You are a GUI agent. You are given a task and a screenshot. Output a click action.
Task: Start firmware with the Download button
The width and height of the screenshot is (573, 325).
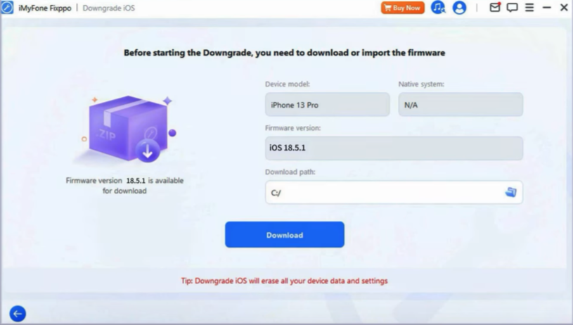[x=284, y=235]
